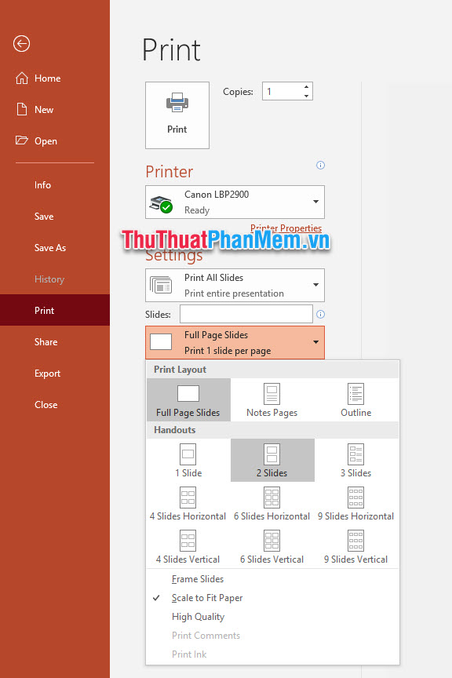Select Close in the sidebar
Screen dimensions: 452x678
(x=55, y=405)
